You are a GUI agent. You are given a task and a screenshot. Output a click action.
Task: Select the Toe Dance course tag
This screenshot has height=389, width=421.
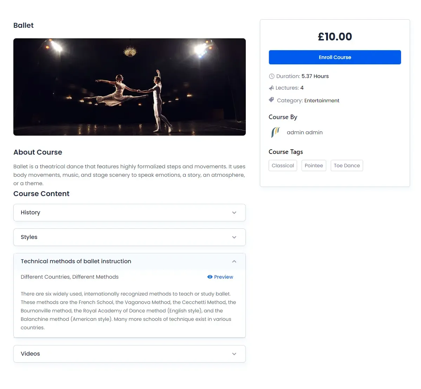(x=347, y=166)
